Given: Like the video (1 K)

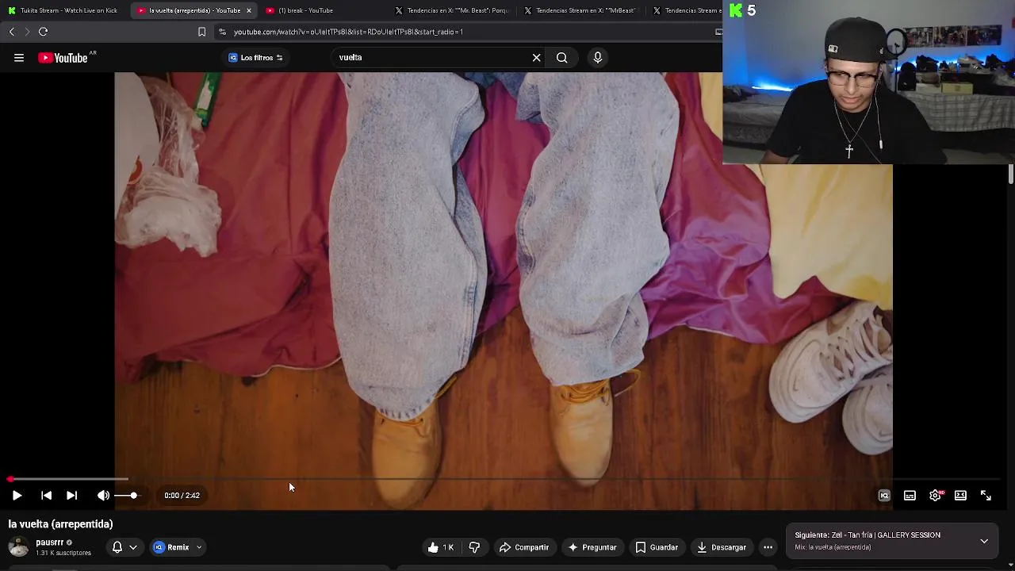Looking at the screenshot, I should tap(440, 547).
